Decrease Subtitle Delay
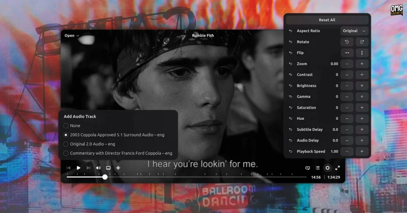This screenshot has height=213, width=407. (347, 129)
